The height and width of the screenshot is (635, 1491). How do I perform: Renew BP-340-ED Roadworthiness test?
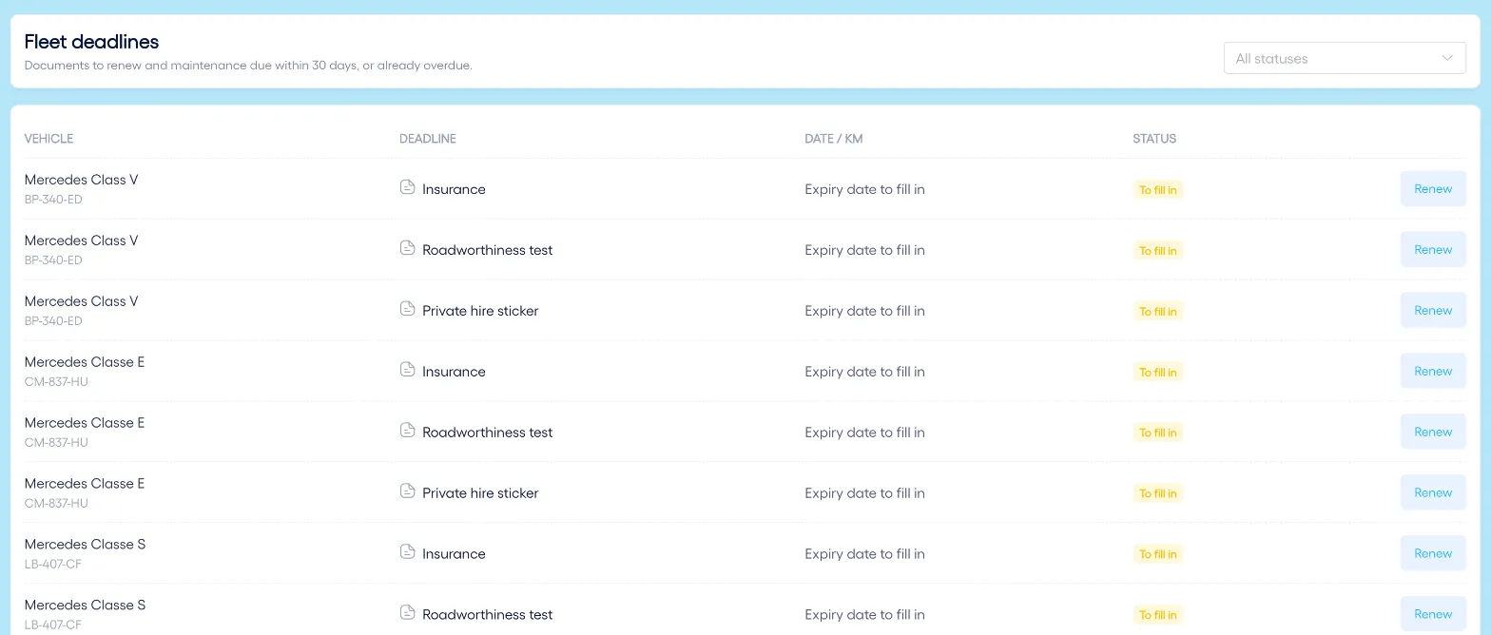click(x=1433, y=249)
